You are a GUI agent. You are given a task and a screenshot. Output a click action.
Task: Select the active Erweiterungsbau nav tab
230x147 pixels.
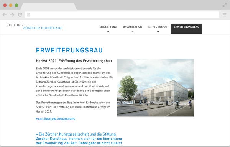pyautogui.click(x=186, y=29)
